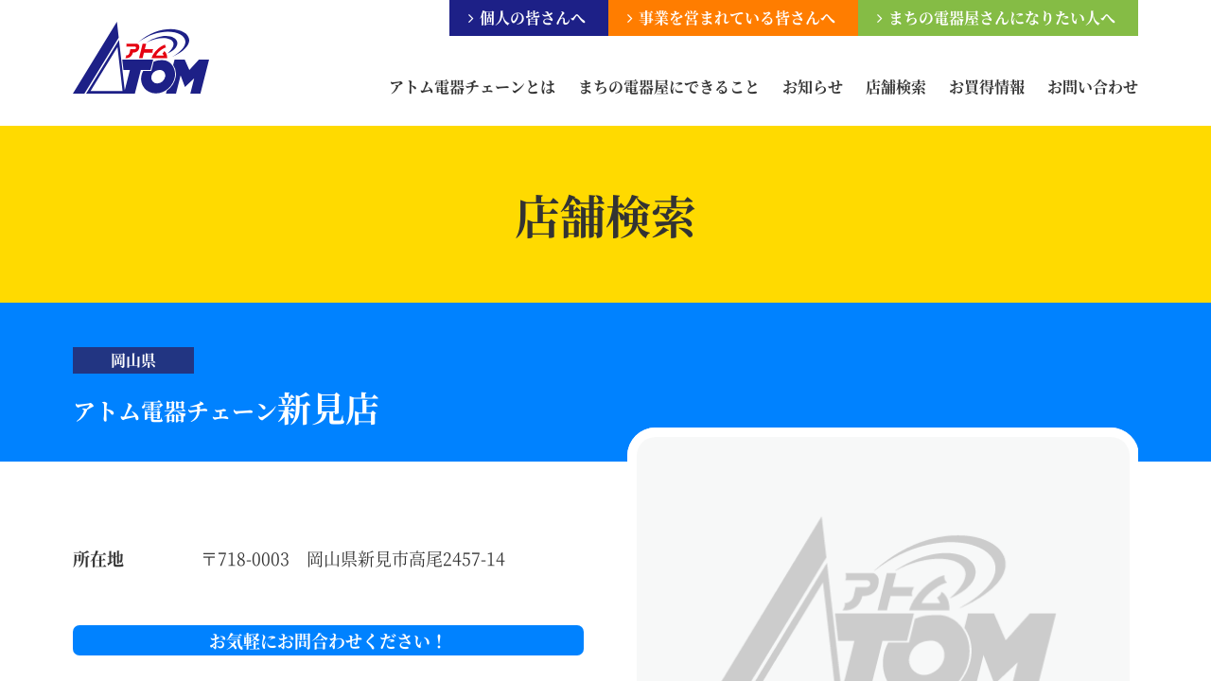Open 事業を営まれている皆さんへ page
This screenshot has width=1211, height=681.
737,18
